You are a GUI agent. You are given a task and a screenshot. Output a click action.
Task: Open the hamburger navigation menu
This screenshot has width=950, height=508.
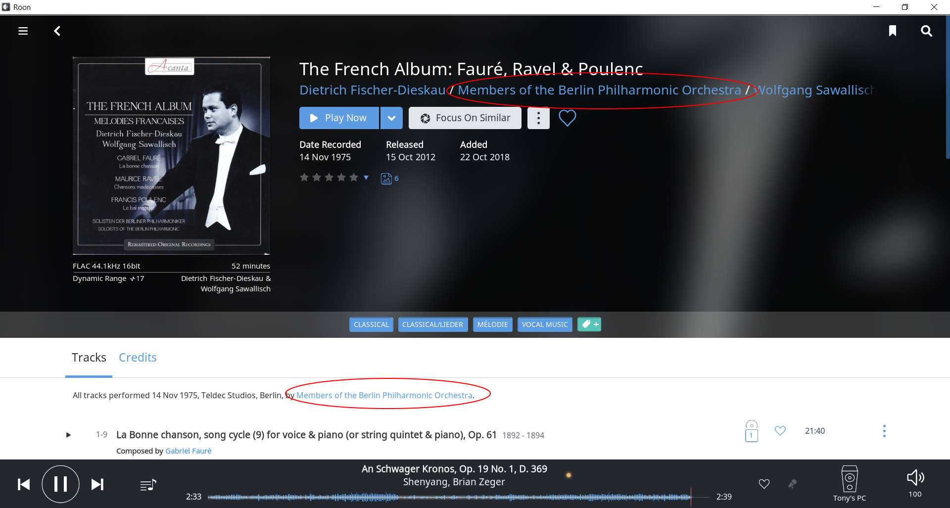coord(23,31)
